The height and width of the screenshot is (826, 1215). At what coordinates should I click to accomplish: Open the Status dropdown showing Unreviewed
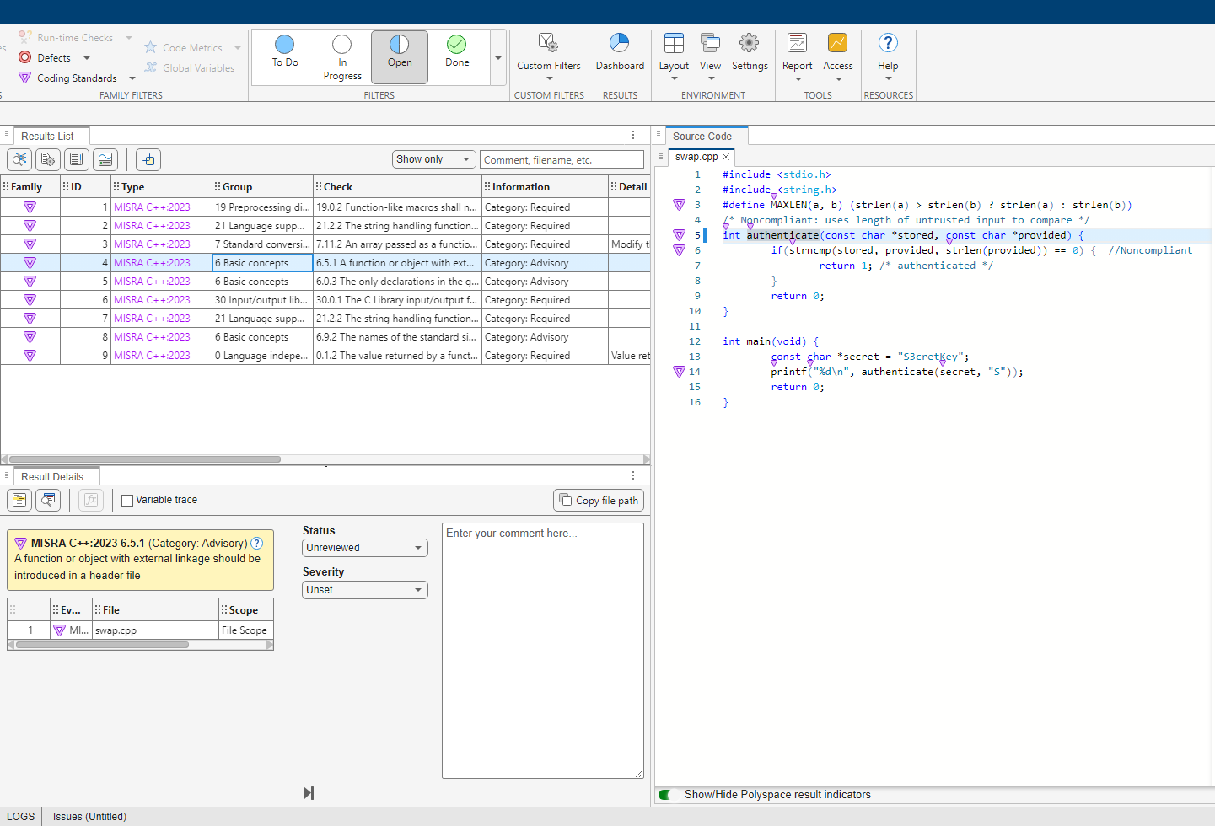[364, 548]
